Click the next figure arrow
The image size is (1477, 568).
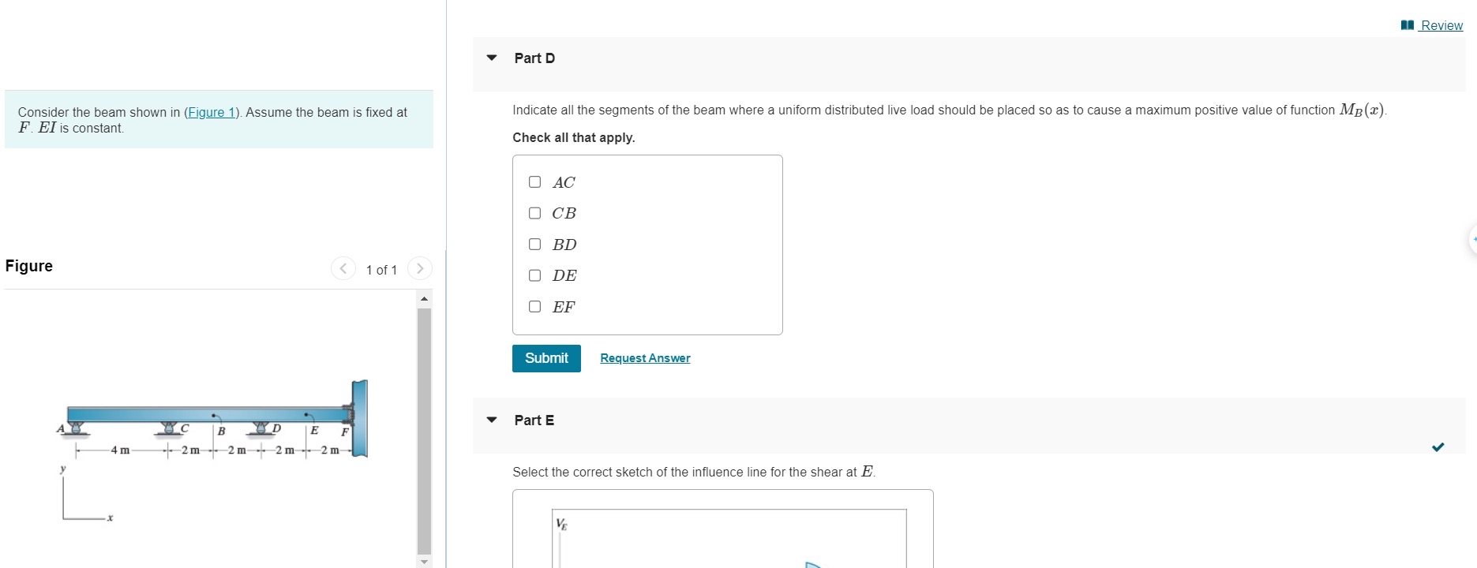[419, 268]
